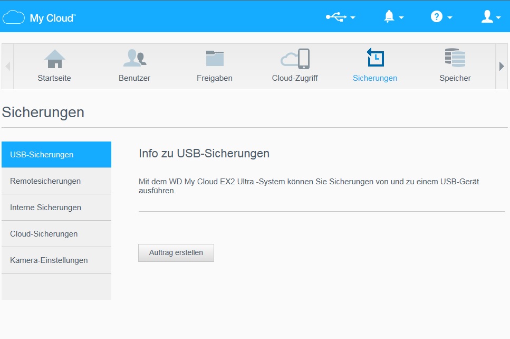This screenshot has width=510, height=339.
Task: Open Kamera-Einstellungen in the sidebar
Action: click(56, 260)
